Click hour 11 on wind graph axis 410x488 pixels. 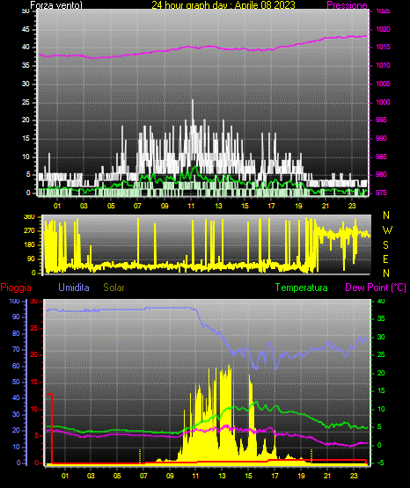[191, 206]
